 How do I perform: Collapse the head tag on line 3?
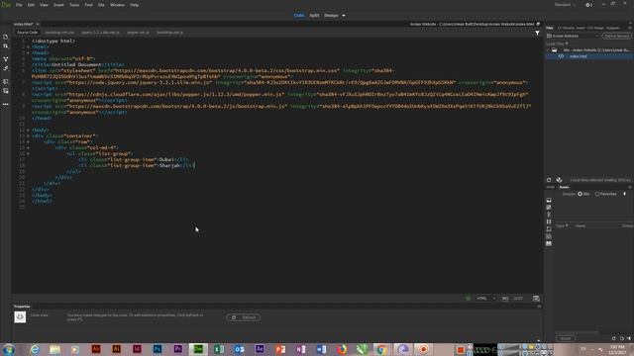click(28, 52)
